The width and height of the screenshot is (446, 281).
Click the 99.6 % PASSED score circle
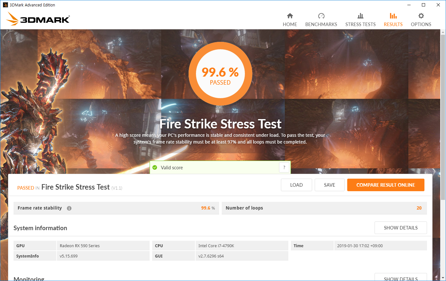click(x=220, y=74)
